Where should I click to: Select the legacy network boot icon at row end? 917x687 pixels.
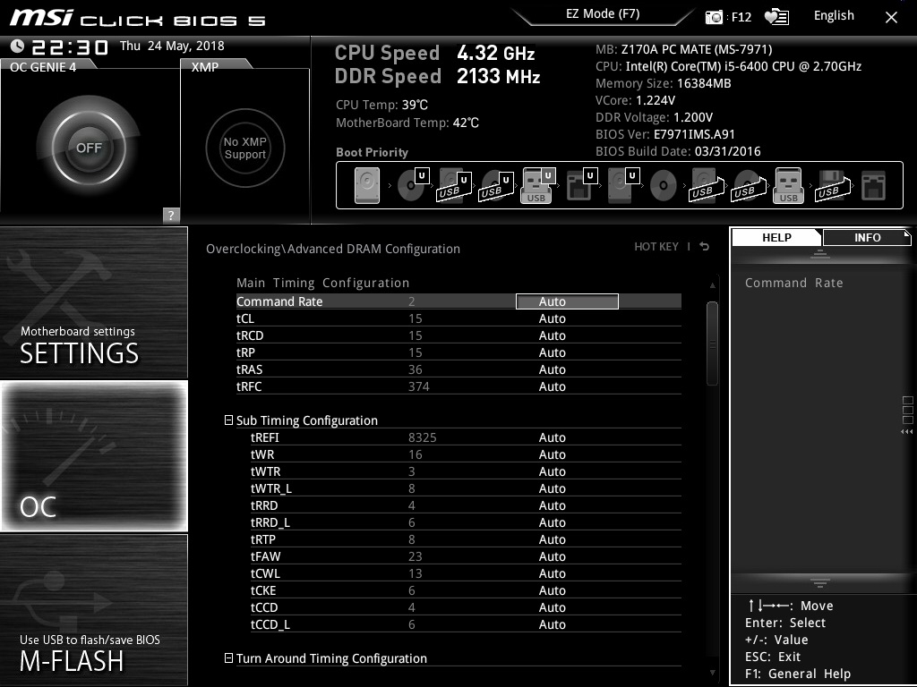(874, 186)
